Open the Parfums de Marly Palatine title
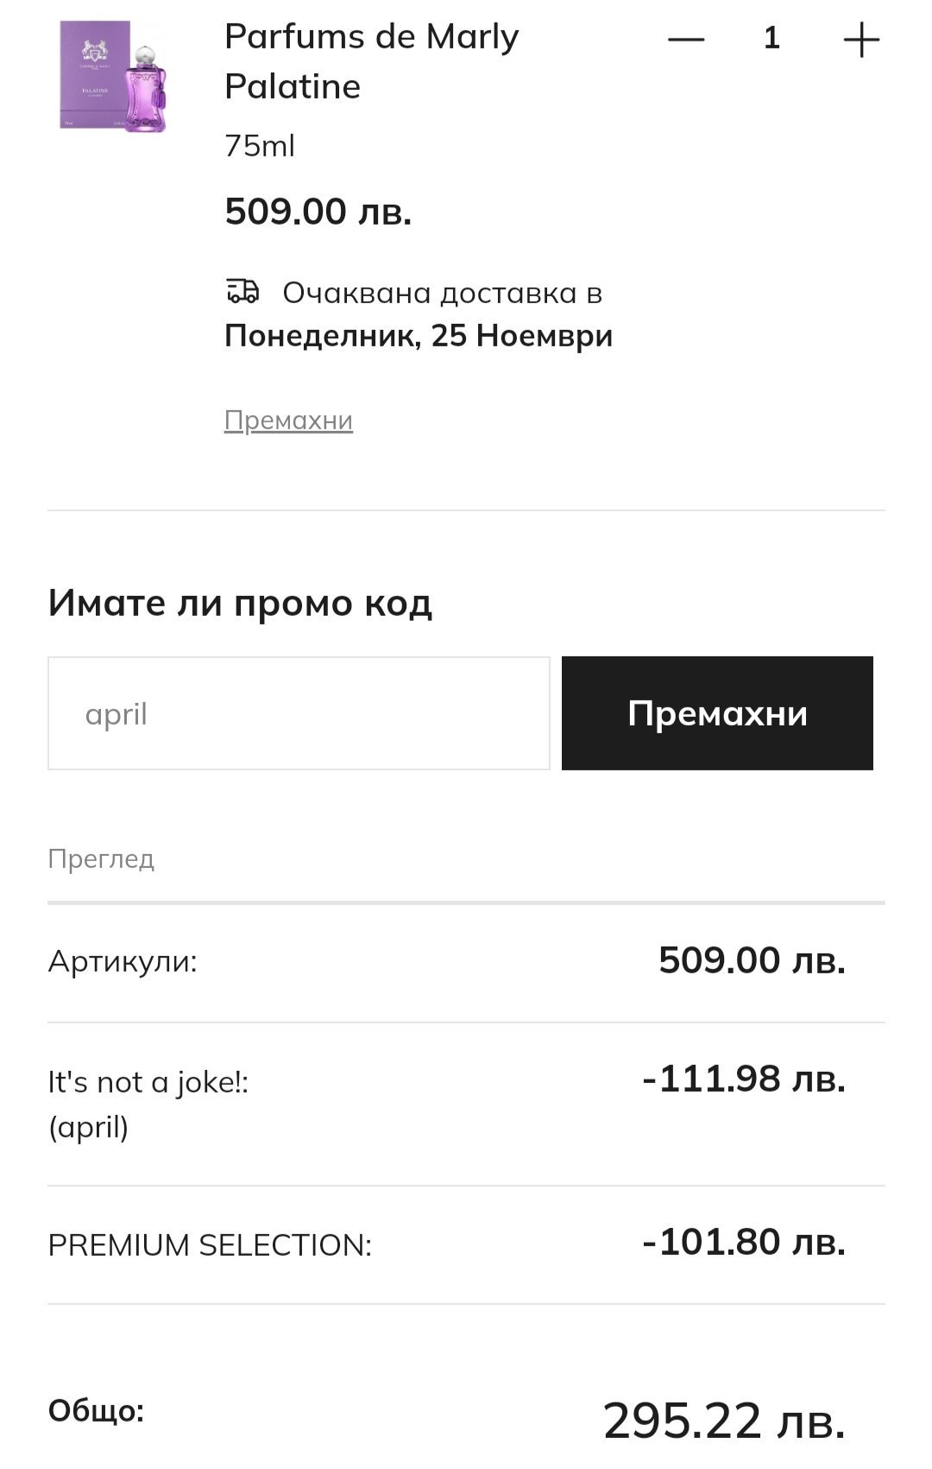This screenshot has width=932, height=1469. tap(371, 61)
